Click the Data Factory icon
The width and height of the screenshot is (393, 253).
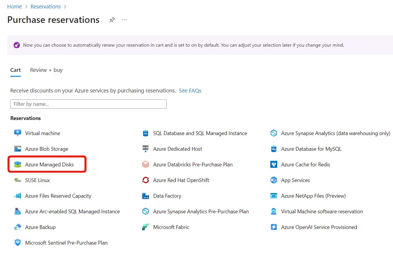point(146,196)
